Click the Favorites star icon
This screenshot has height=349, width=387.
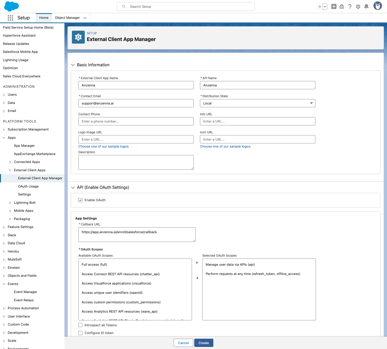point(319,7)
